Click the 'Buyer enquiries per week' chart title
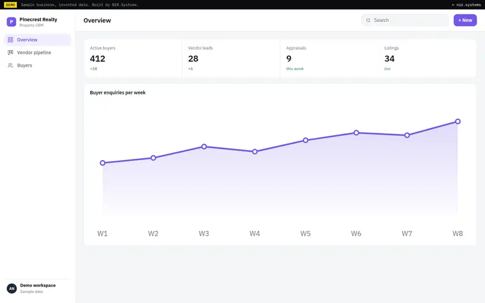Screen dimensions: 485x303 point(118,93)
